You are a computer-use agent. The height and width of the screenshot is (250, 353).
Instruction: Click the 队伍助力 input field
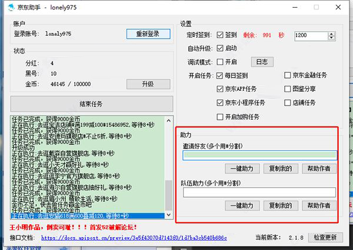(259, 192)
